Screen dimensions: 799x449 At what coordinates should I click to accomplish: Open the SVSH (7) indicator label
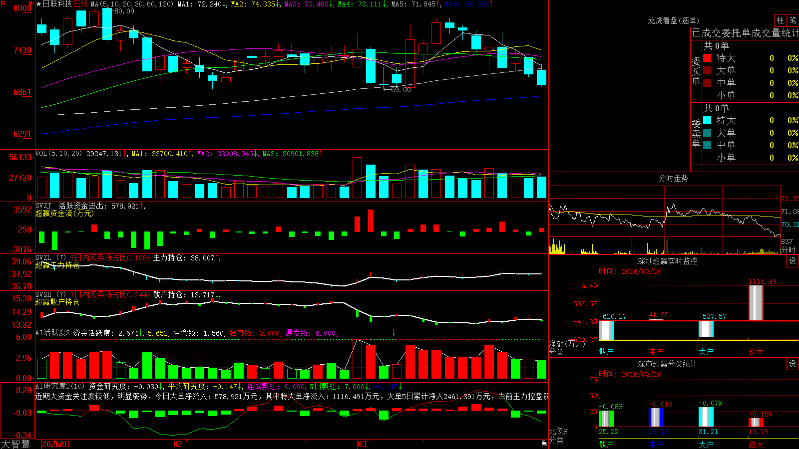(50, 295)
